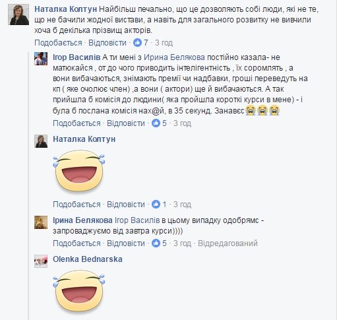The image size is (337, 320).
Task: Click the laughing sticker from Наталка Колтун
Action: tap(79, 172)
